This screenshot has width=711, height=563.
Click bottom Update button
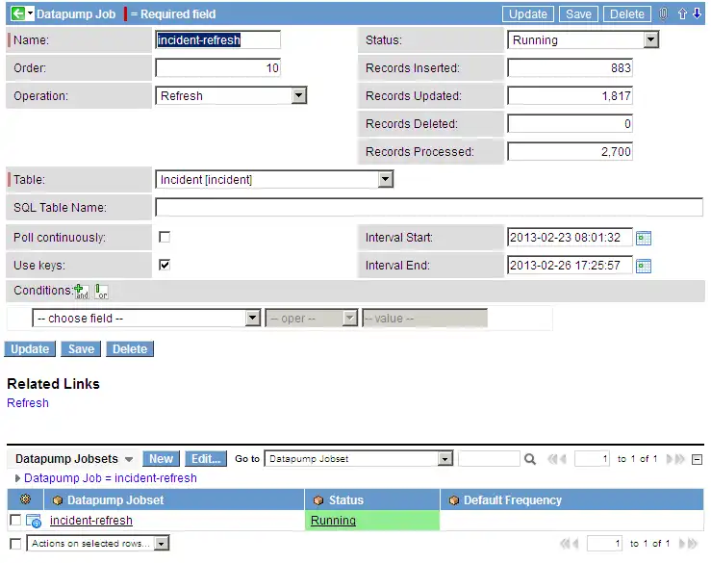click(30, 349)
